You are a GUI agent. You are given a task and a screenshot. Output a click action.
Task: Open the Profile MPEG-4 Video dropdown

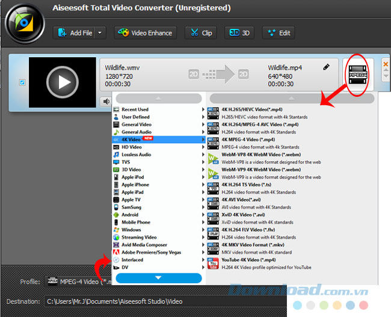tap(79, 282)
